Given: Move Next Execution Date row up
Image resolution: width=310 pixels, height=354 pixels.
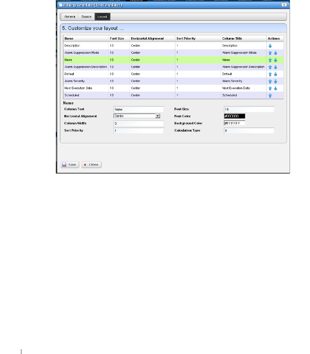Looking at the screenshot, I should tap(270, 88).
